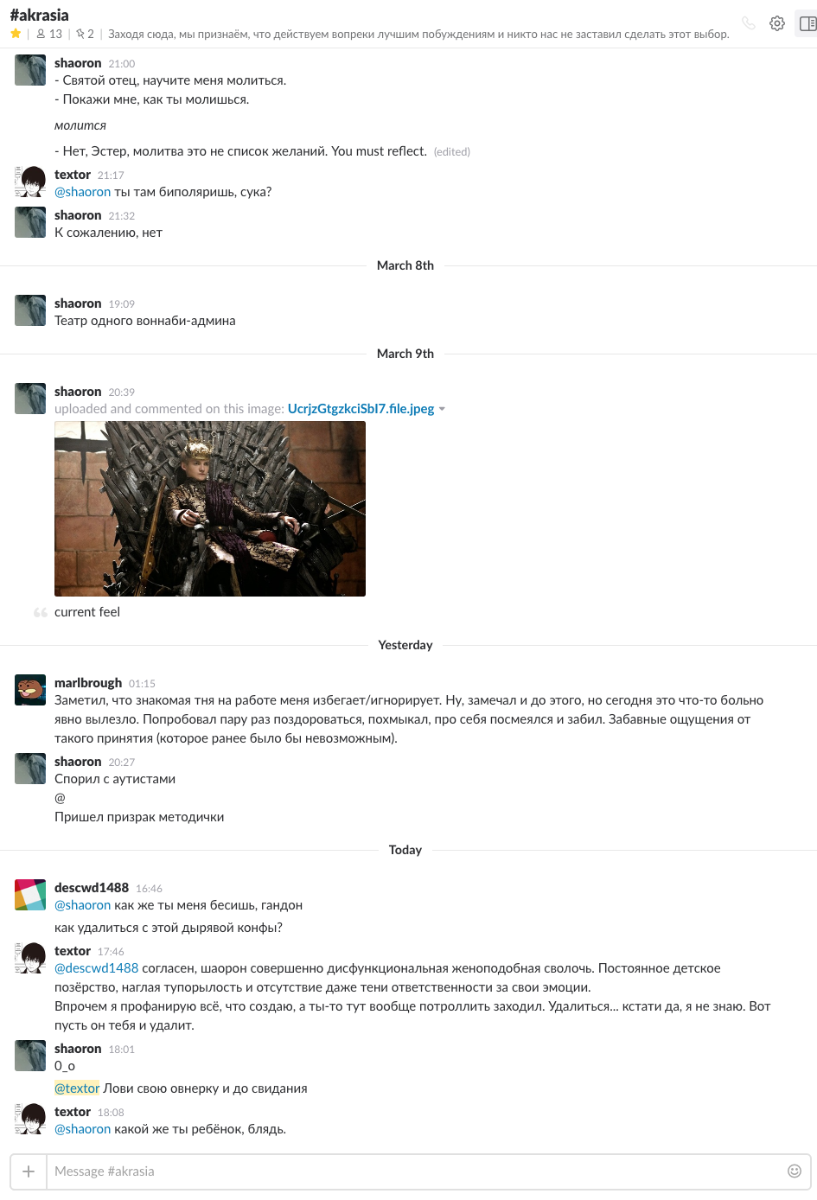Open channel settings gear icon

777,23
